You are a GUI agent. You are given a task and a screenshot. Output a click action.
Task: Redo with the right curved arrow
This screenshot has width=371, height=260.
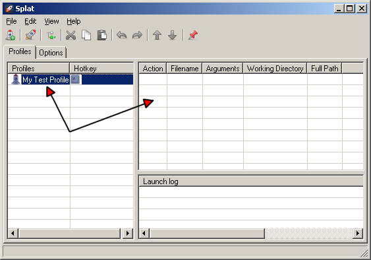coord(137,35)
